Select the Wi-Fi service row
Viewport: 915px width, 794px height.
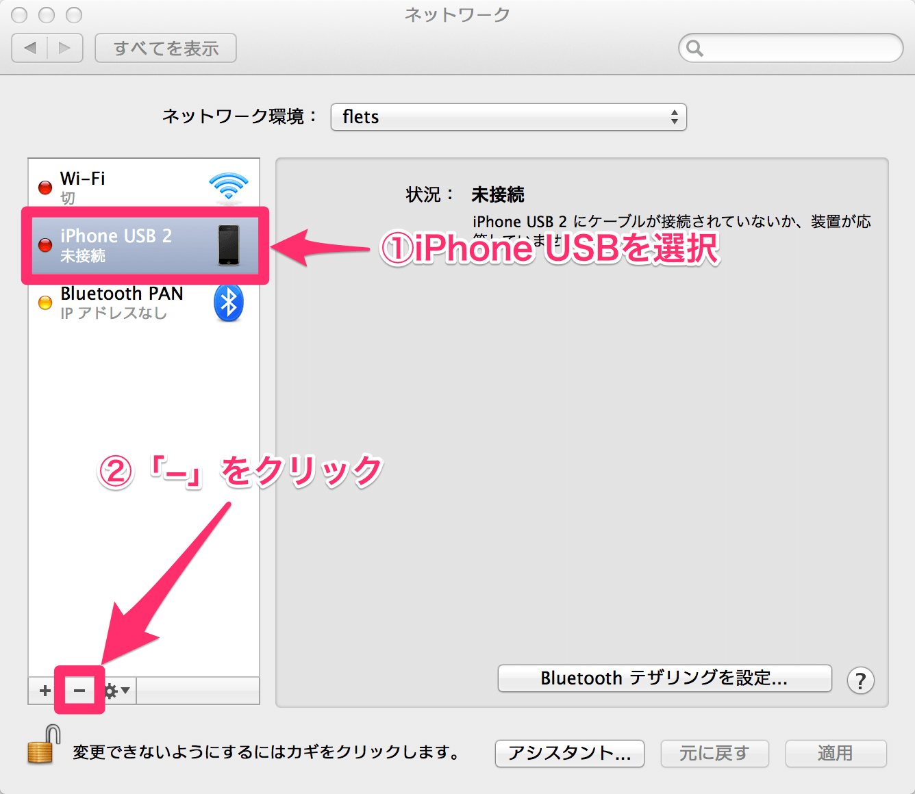pyautogui.click(x=144, y=187)
